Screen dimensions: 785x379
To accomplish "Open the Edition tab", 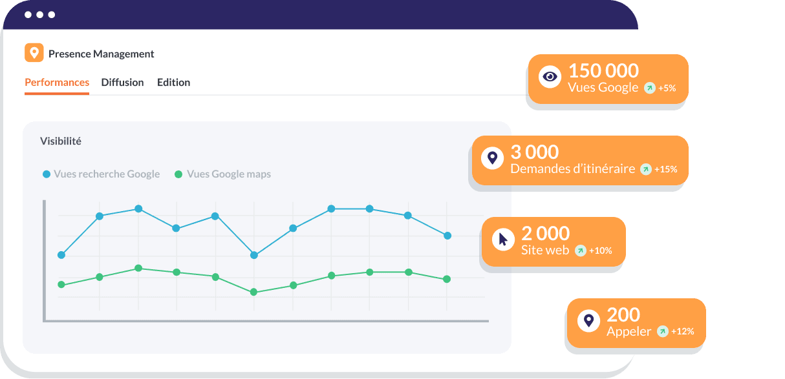I will pyautogui.click(x=173, y=82).
